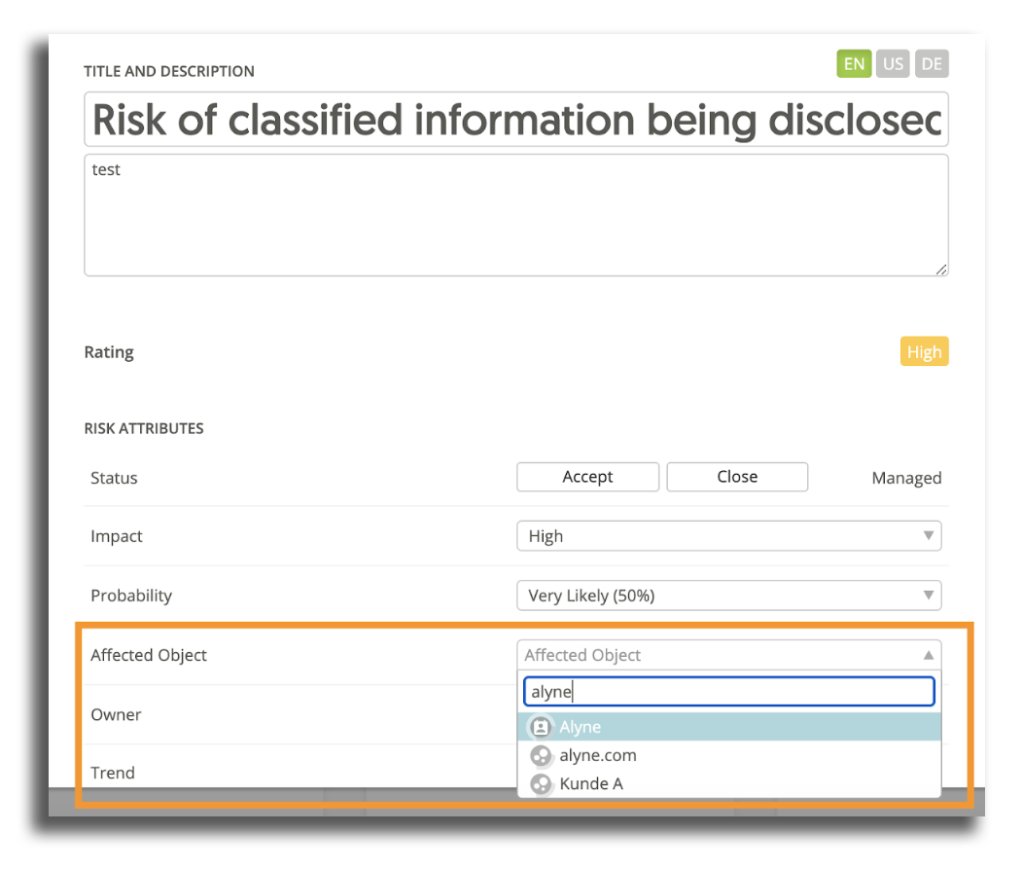Click the risk title input field
Viewport: 1022px width, 869px height.
pos(516,120)
